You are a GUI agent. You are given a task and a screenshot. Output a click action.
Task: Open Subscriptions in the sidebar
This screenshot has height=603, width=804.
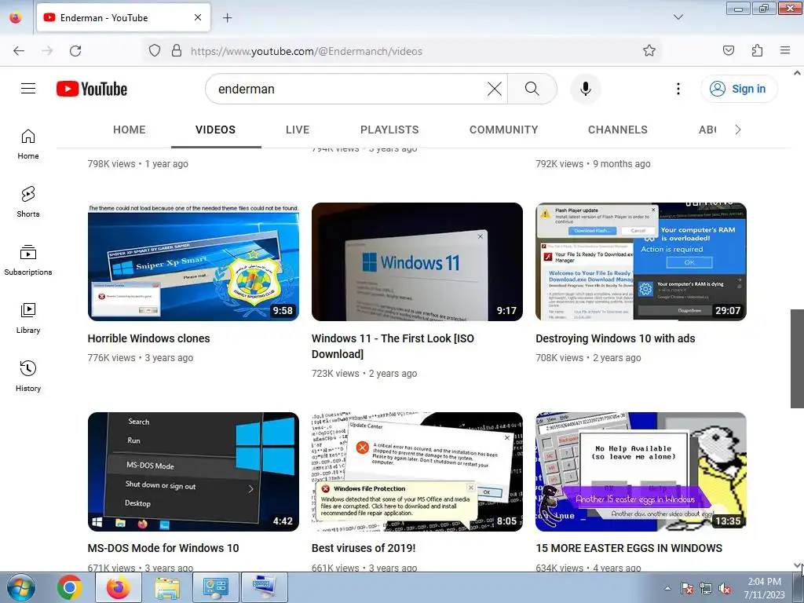click(28, 260)
